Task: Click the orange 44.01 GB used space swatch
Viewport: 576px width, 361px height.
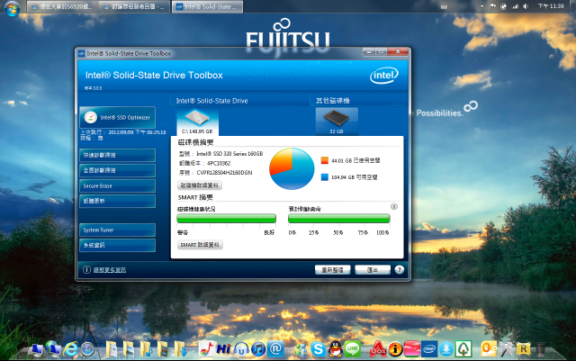Action: click(324, 160)
